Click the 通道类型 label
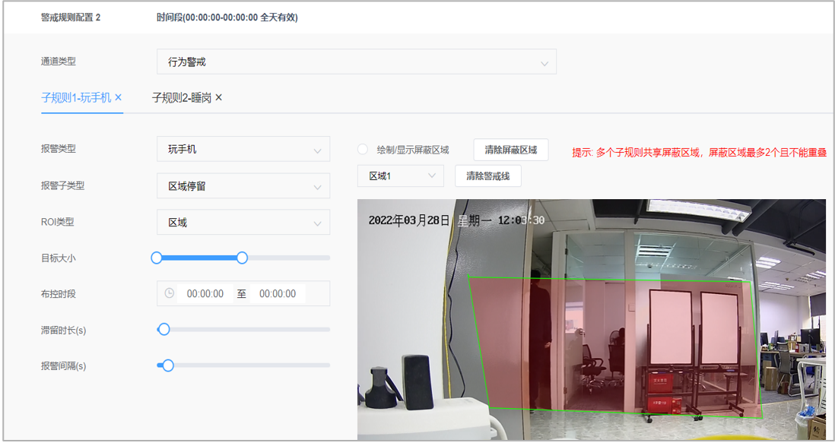The width and height of the screenshot is (835, 446). [59, 62]
